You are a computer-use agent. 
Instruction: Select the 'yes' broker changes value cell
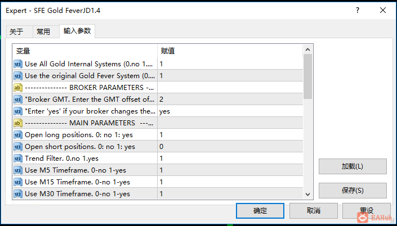click(x=230, y=111)
